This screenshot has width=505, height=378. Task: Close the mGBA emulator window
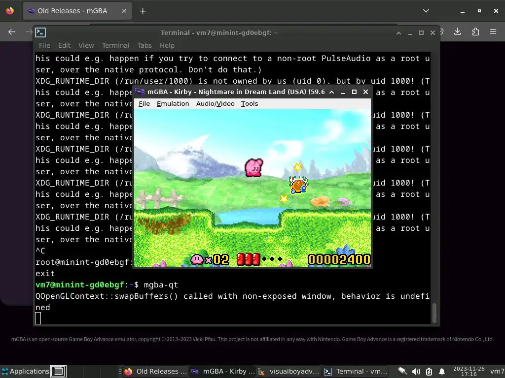[365, 92]
